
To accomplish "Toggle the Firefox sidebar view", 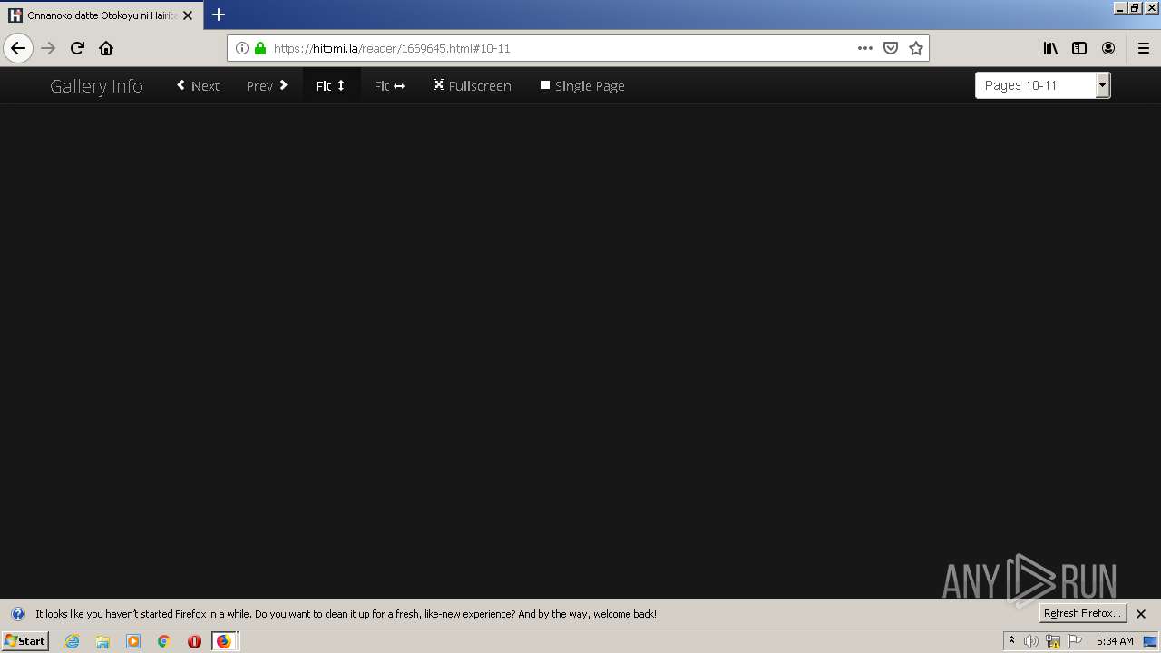I will [1079, 48].
